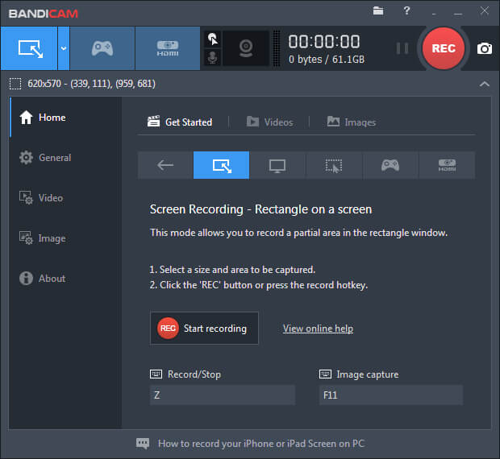The width and height of the screenshot is (500, 459).
Task: Open the View online help link
Action: tap(318, 329)
